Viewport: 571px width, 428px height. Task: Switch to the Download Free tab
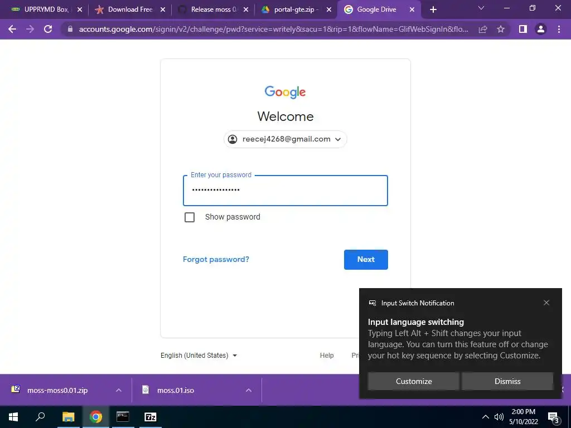click(129, 9)
